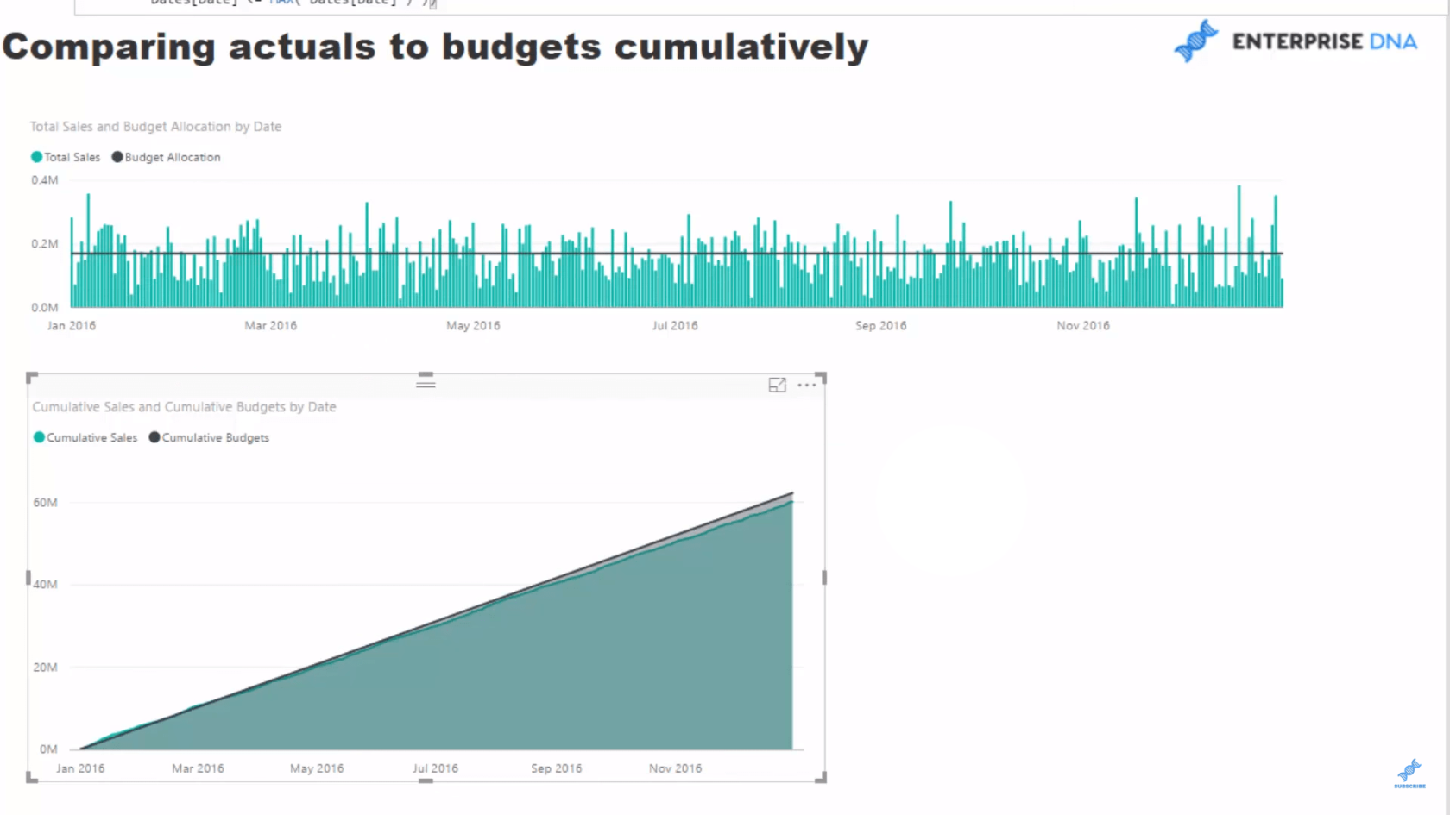Select the Cumulative Sales and Cumulative Budgets chart title
The height and width of the screenshot is (815, 1450).
point(184,407)
